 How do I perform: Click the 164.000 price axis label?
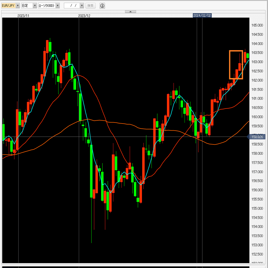click(257, 44)
